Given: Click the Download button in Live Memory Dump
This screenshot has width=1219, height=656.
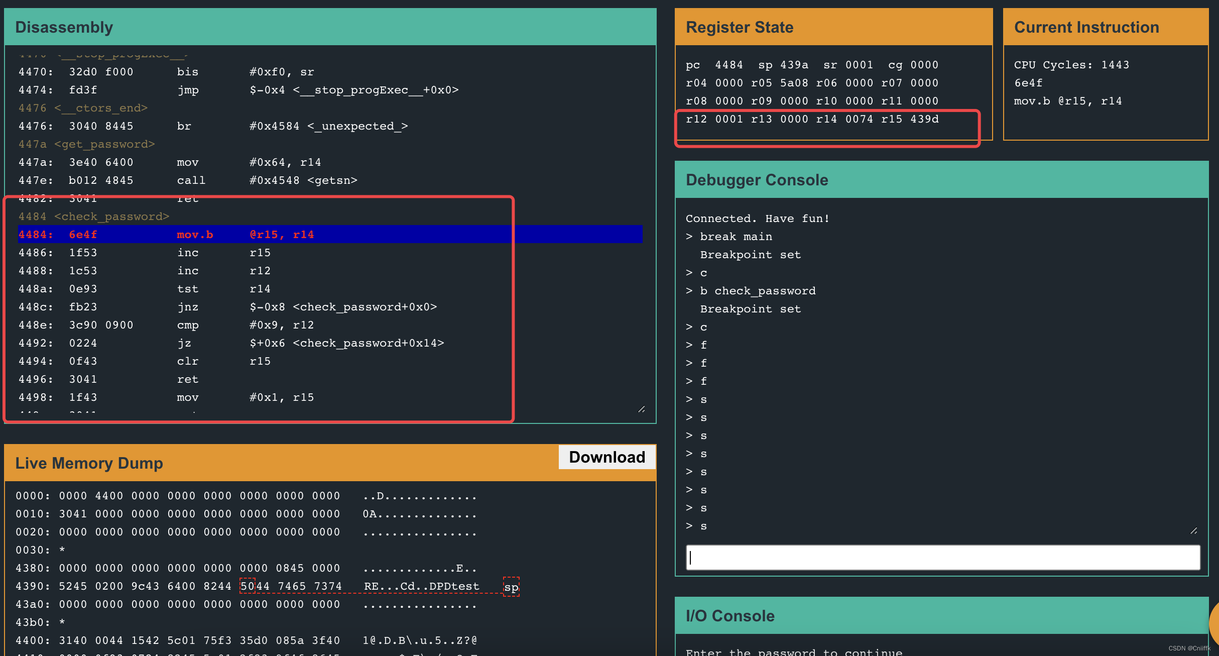Looking at the screenshot, I should (x=607, y=457).
